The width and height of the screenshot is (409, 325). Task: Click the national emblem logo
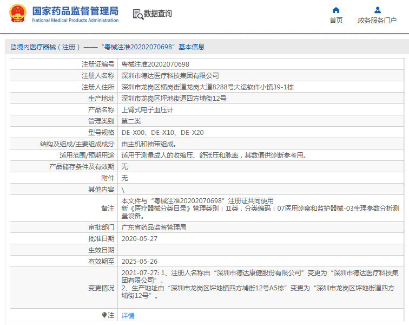18,13
